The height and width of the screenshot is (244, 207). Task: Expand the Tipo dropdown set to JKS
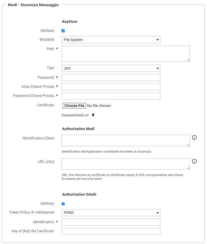(111, 68)
